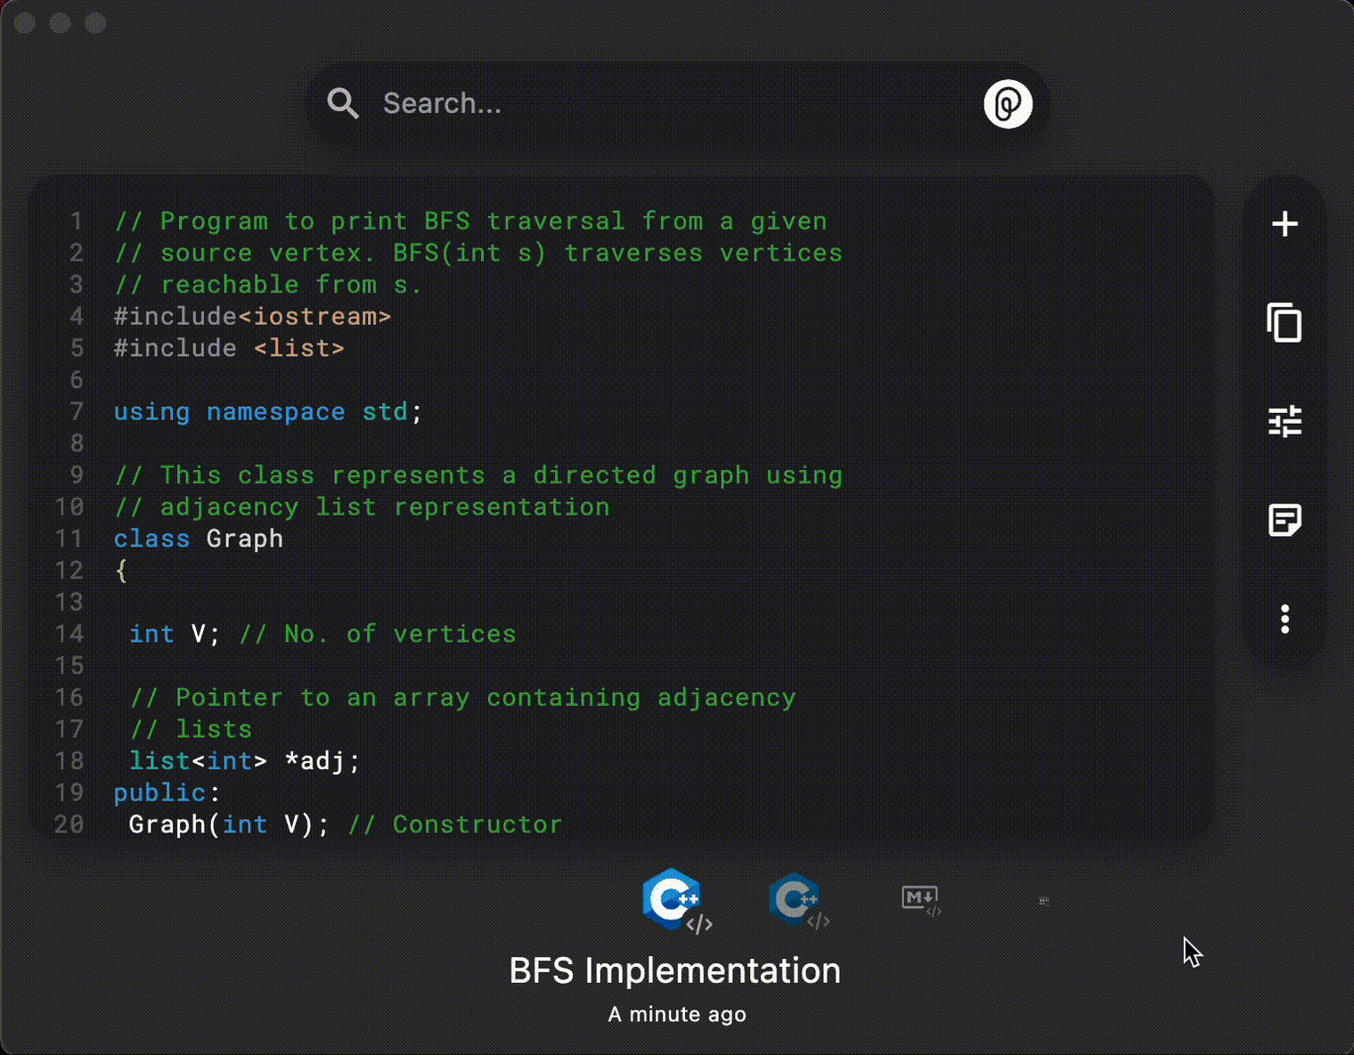
Task: Select the second dimmed C++ snippet icon
Action: tap(798, 901)
